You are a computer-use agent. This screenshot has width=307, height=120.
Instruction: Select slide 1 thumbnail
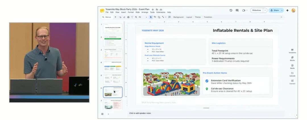(113, 29)
